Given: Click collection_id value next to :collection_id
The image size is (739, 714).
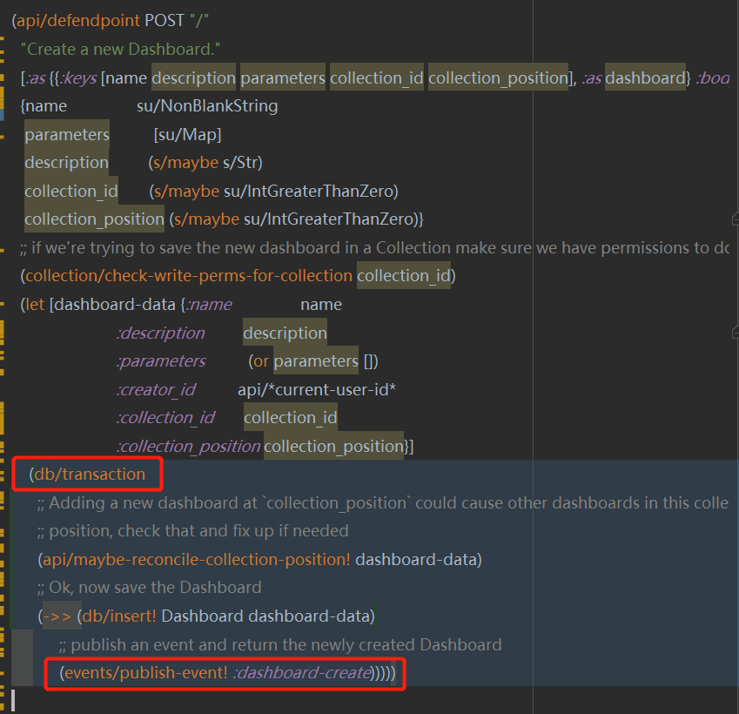Looking at the screenshot, I should point(291,418).
